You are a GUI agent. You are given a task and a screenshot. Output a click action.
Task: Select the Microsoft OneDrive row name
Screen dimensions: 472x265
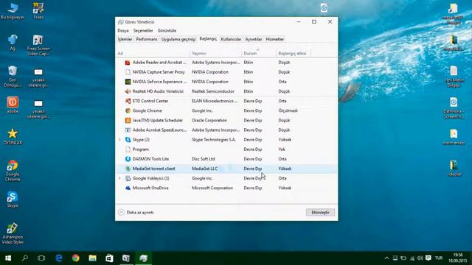coord(150,188)
